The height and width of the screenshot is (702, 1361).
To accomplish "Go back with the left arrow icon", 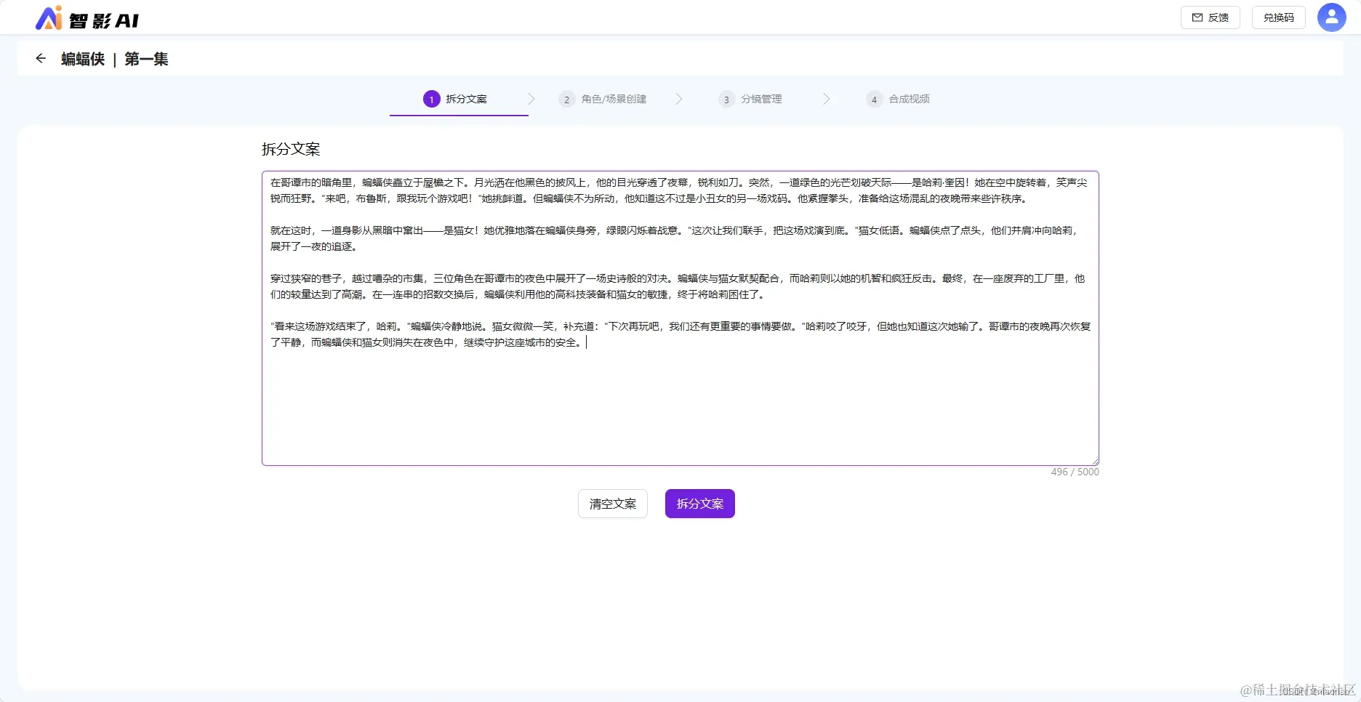I will (41, 59).
